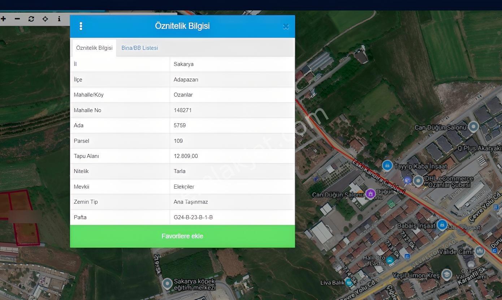Screen dimensions: 502x300
Task: Zoom in with the plus map tool
Action: tap(3, 19)
